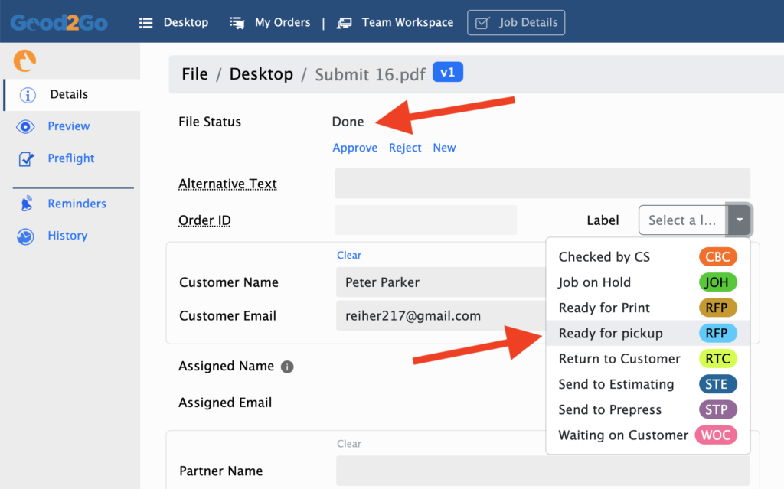Click the pink WOC color badge
Screen dimensions: 784x489
pos(716,435)
